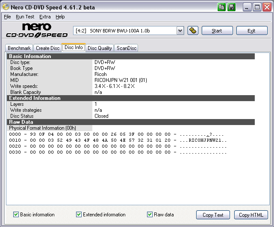Screen dimensions: 274x227
Task: Open the File menu
Action: tap(7, 17)
